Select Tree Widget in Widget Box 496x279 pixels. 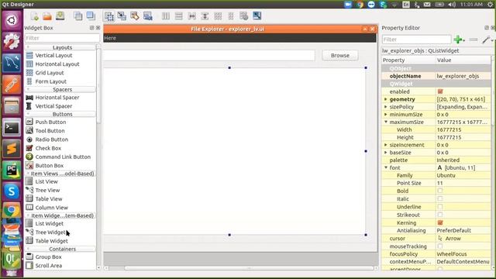tap(50, 232)
